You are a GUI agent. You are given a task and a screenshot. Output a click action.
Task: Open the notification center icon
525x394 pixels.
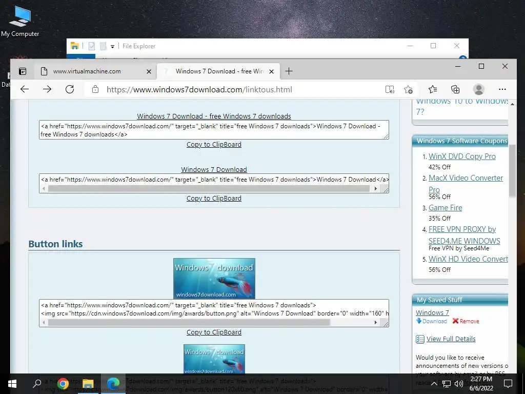coord(508,384)
